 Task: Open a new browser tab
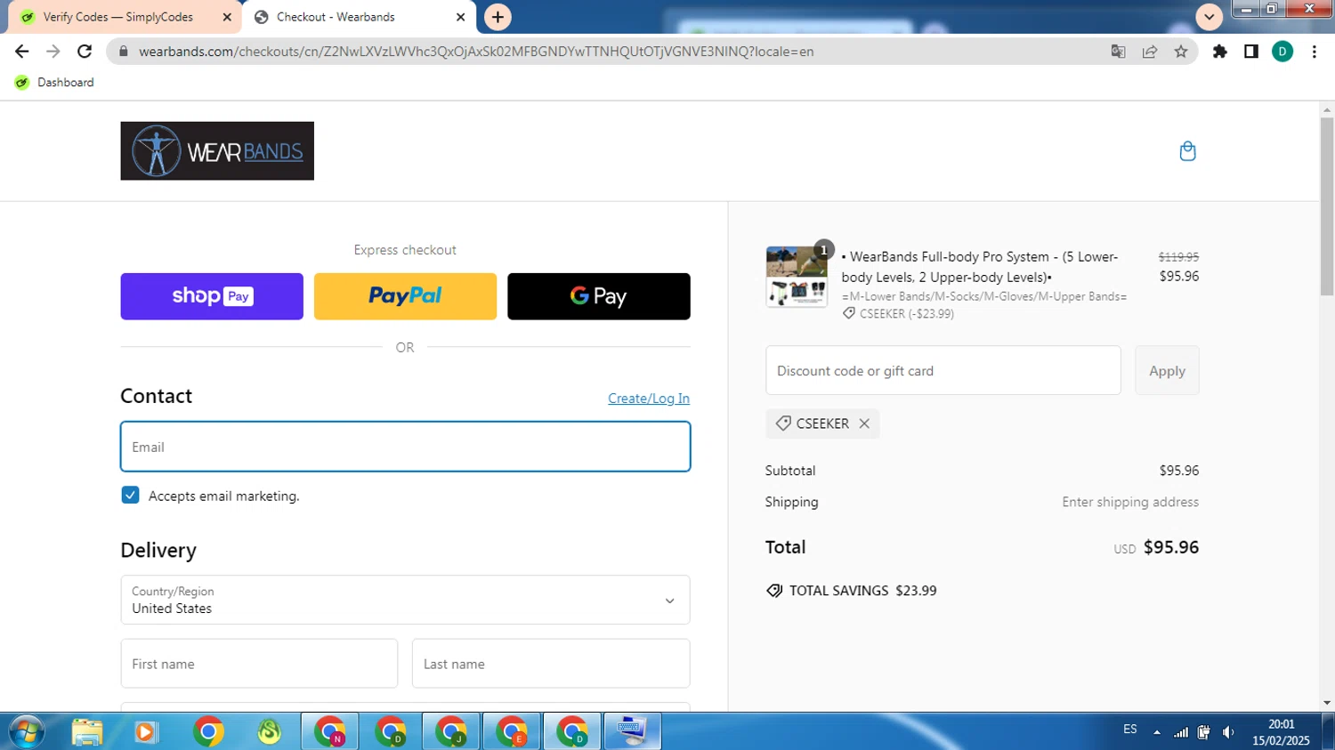[498, 17]
